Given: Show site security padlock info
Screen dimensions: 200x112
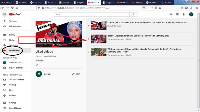Looking at the screenshot, I should 43,8.
